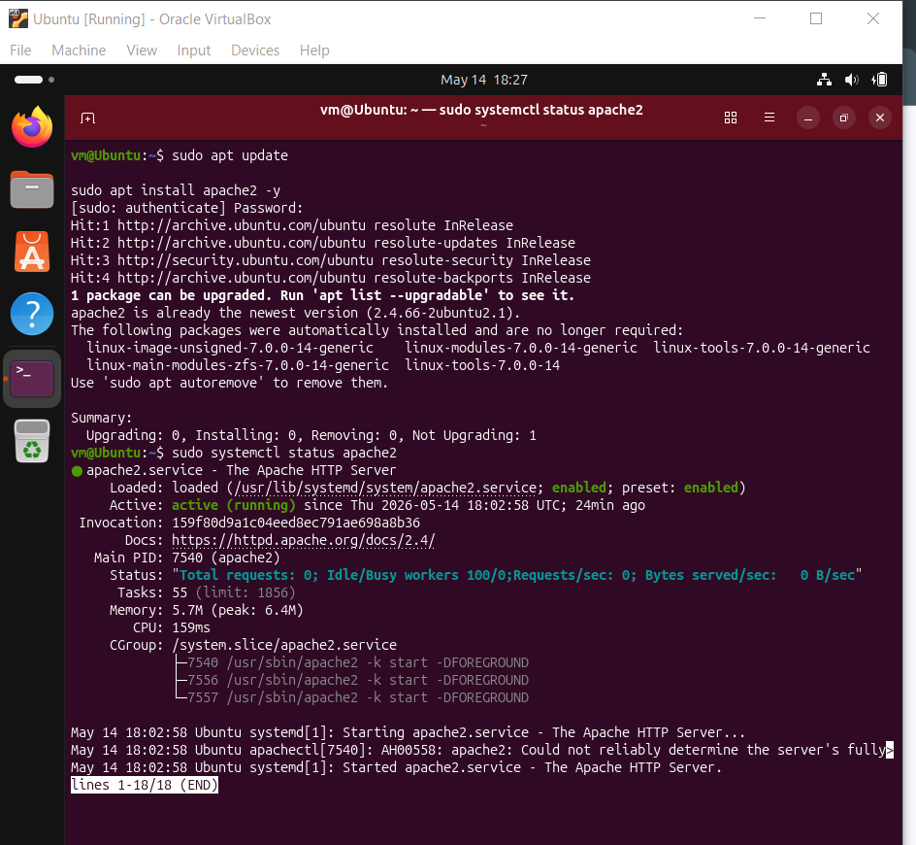Click the 'Hit:3 http://security.ubuntu.com' line
Screen dimensions: 916x845
click(x=331, y=260)
